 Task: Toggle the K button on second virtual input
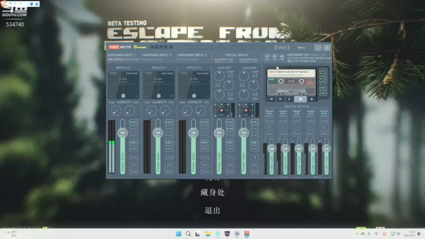[x=255, y=157]
